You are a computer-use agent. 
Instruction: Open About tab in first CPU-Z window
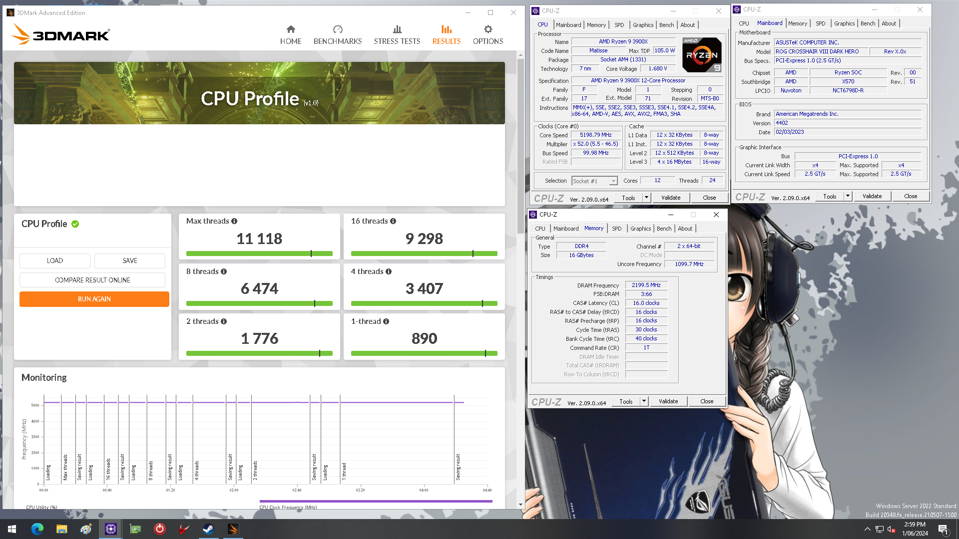tap(687, 25)
